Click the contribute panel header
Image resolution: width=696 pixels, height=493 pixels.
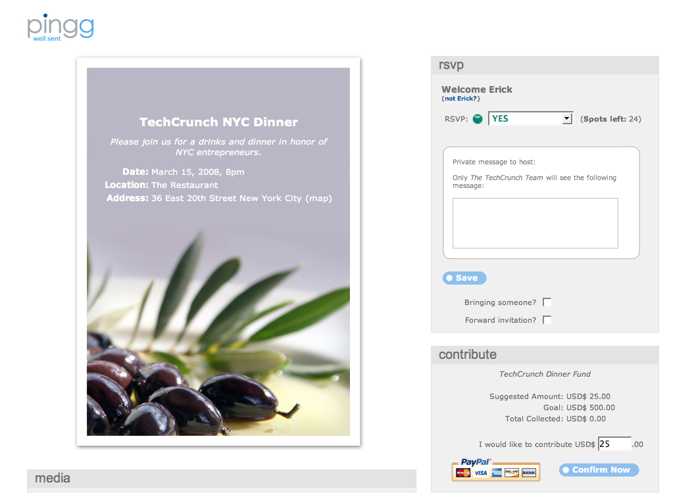point(545,355)
